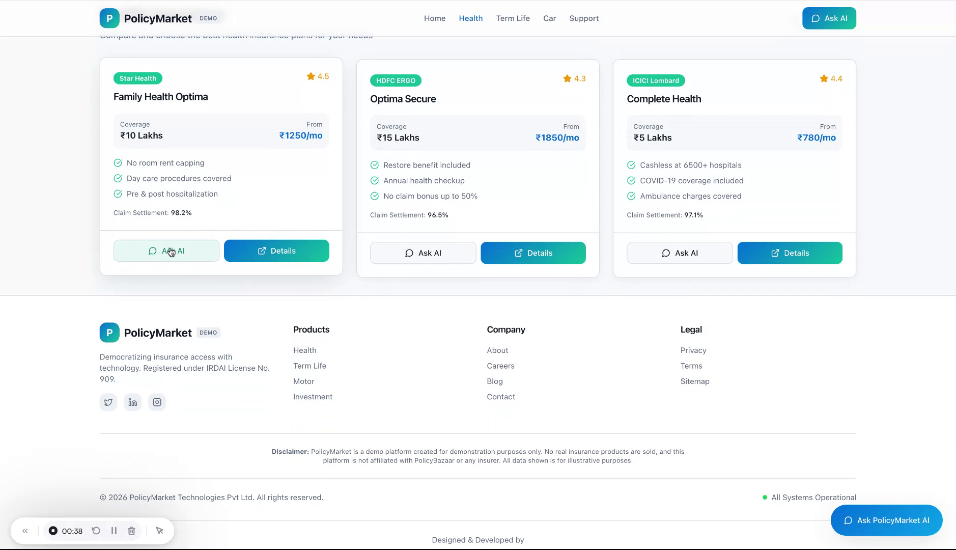Open the Car nav tab
The width and height of the screenshot is (956, 550).
(x=549, y=18)
